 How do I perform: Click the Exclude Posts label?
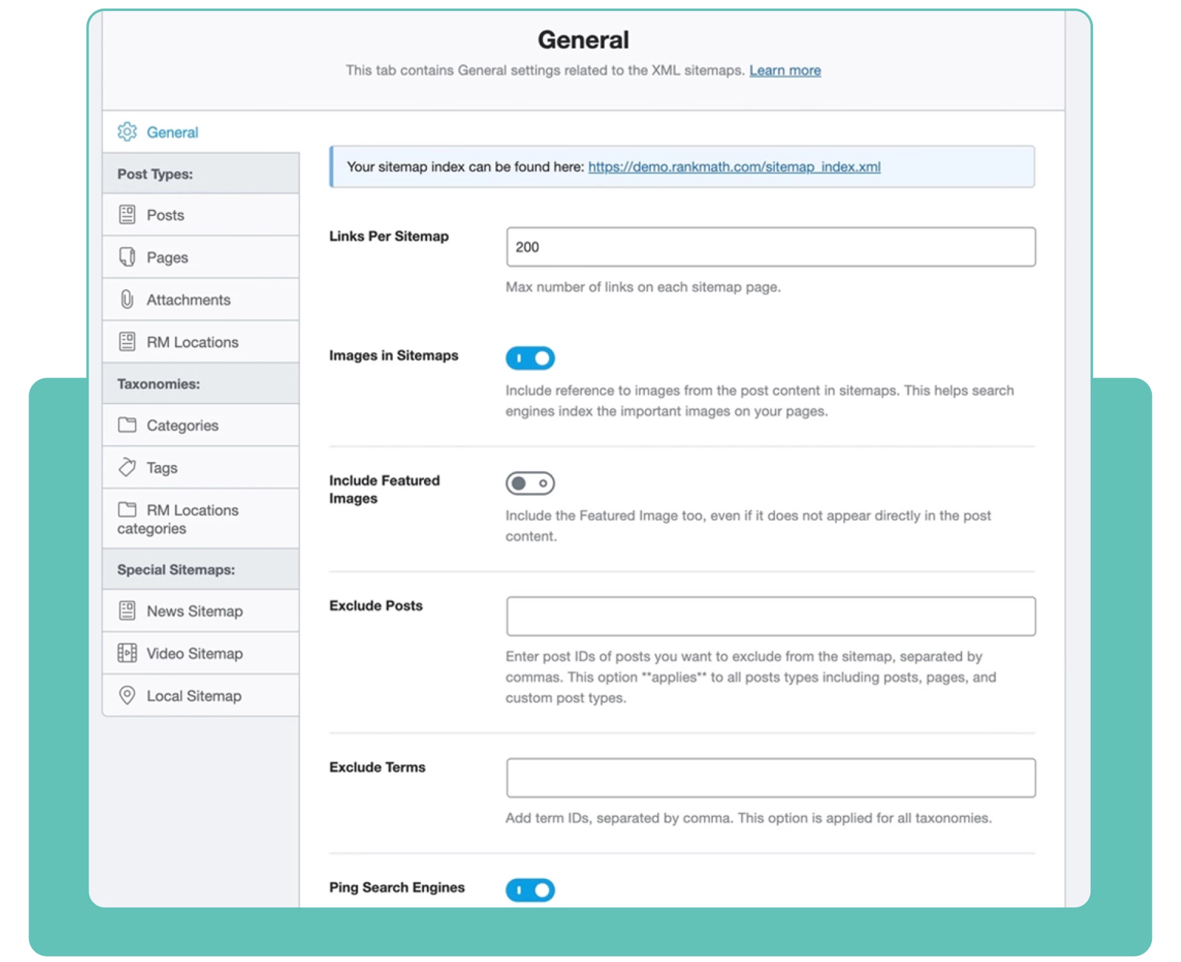[x=376, y=605]
